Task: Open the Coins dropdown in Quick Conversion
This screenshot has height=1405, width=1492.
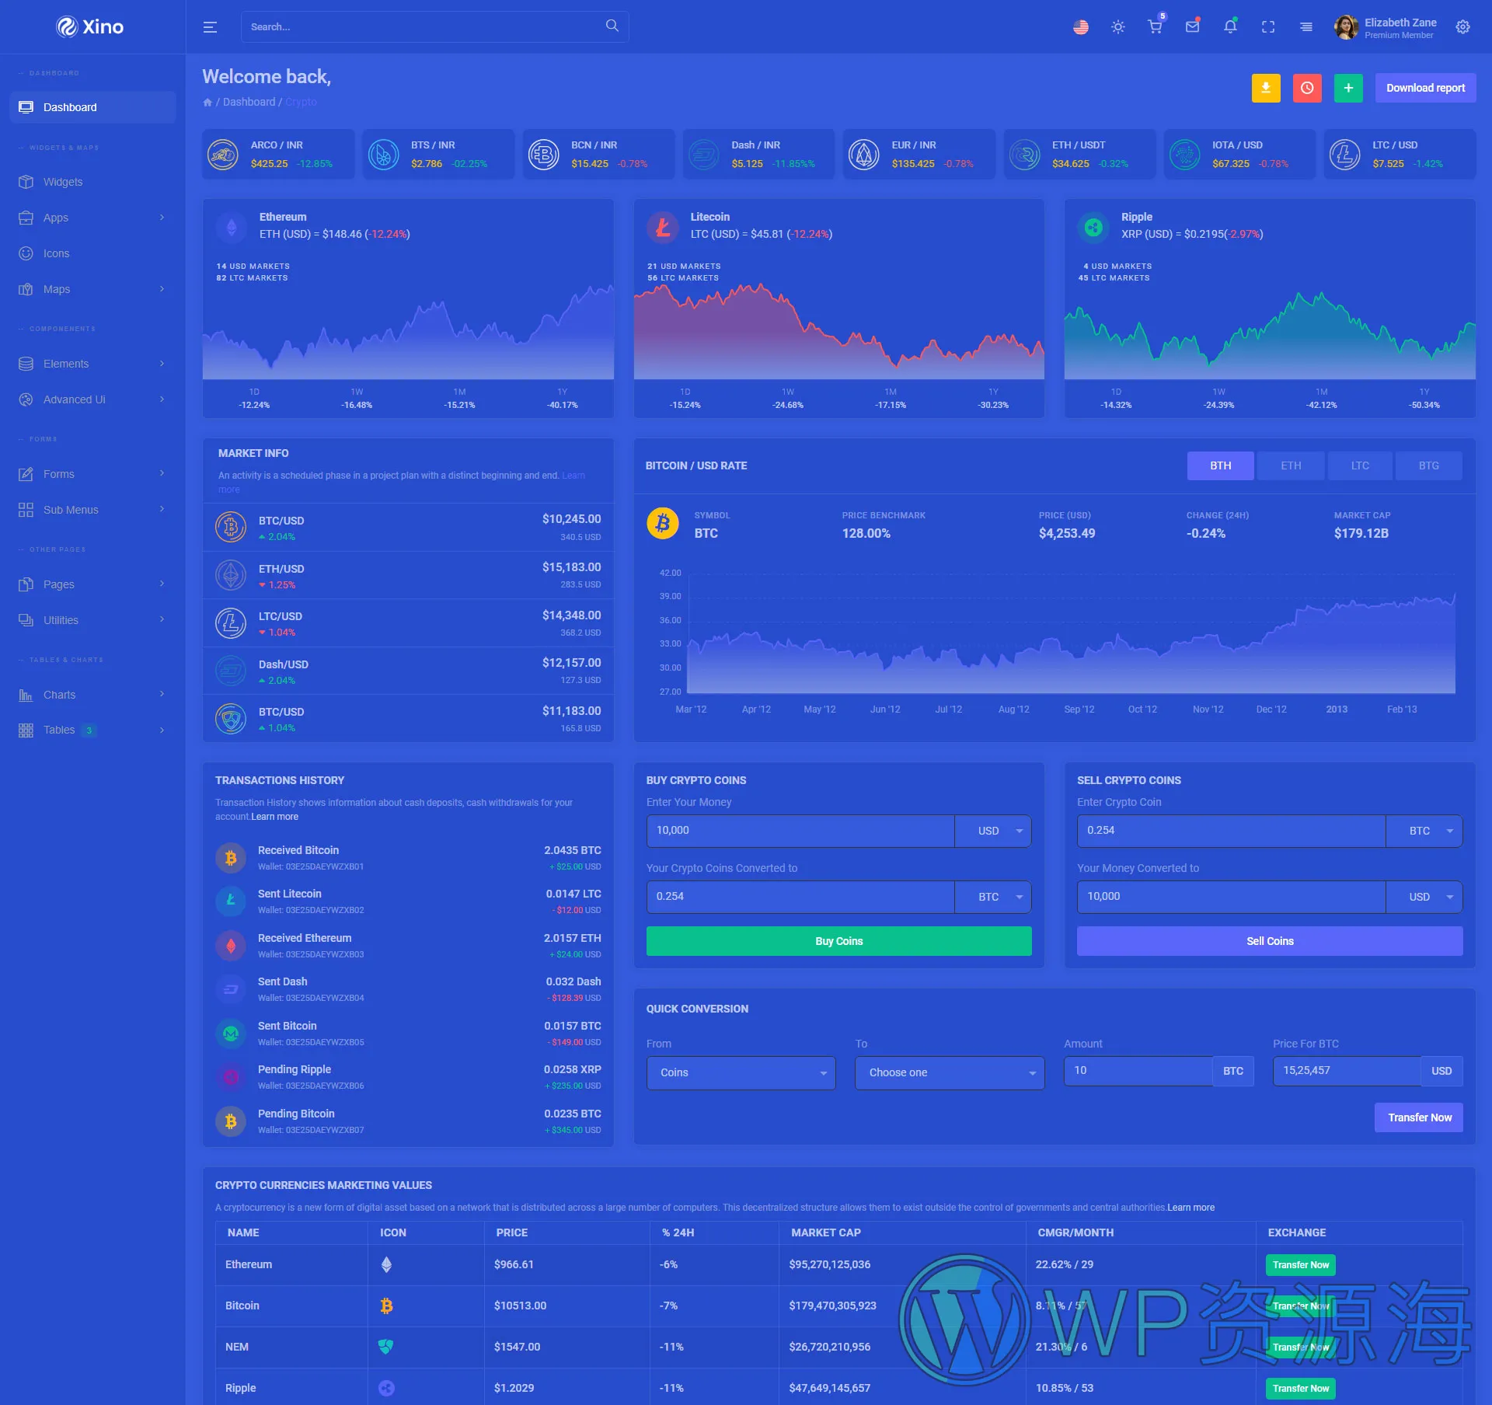Action: tap(741, 1072)
